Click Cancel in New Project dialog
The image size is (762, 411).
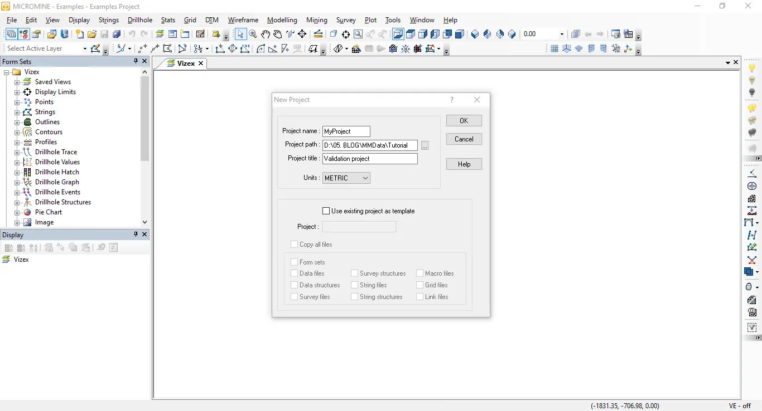464,139
